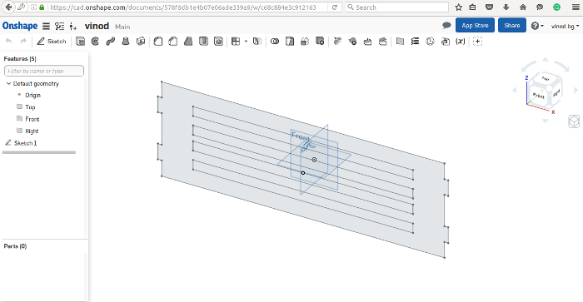This screenshot has height=302, width=583.
Task: Select the Draft tool
Action: (188, 42)
